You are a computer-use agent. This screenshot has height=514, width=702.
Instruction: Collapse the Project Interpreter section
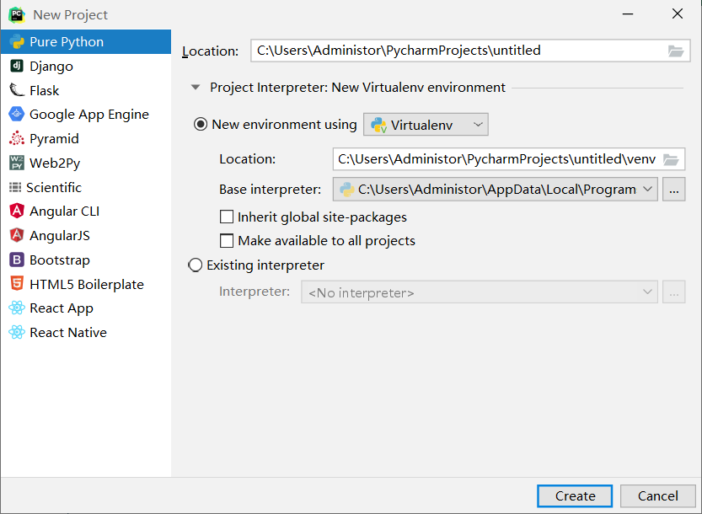[x=196, y=88]
